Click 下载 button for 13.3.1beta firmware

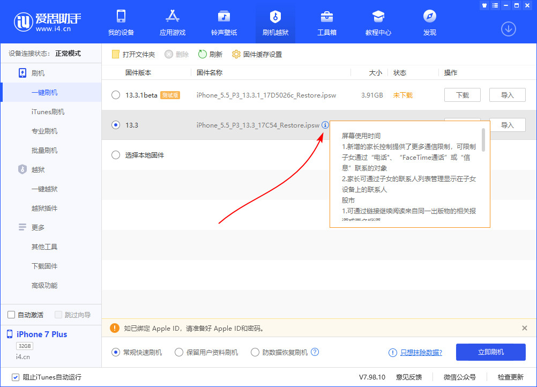[463, 95]
